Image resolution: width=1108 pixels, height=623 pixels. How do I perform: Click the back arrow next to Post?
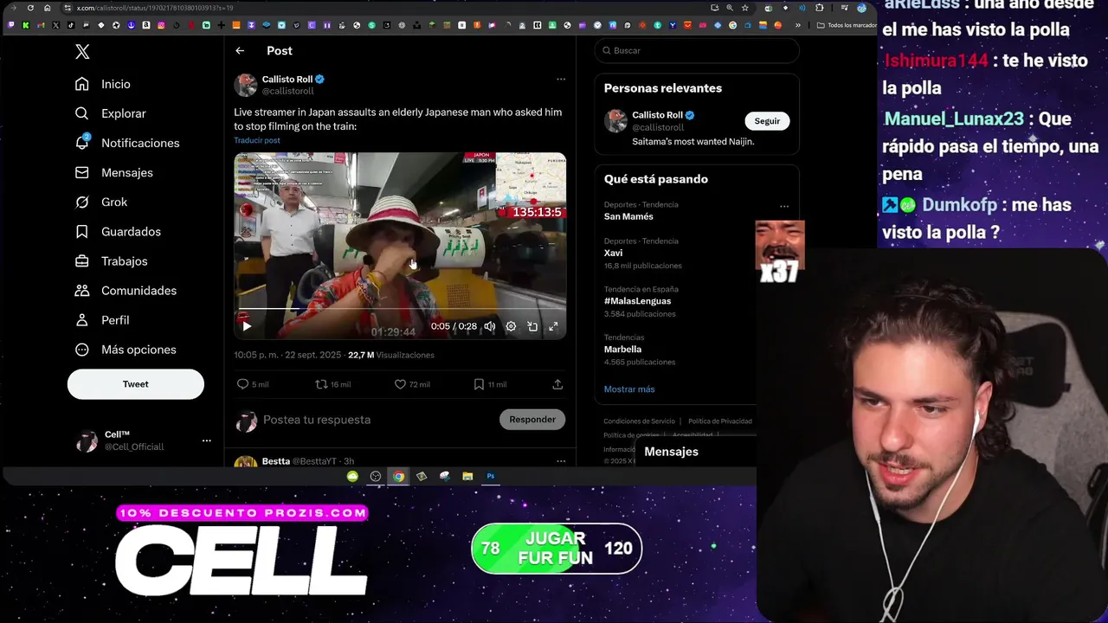[x=240, y=51]
